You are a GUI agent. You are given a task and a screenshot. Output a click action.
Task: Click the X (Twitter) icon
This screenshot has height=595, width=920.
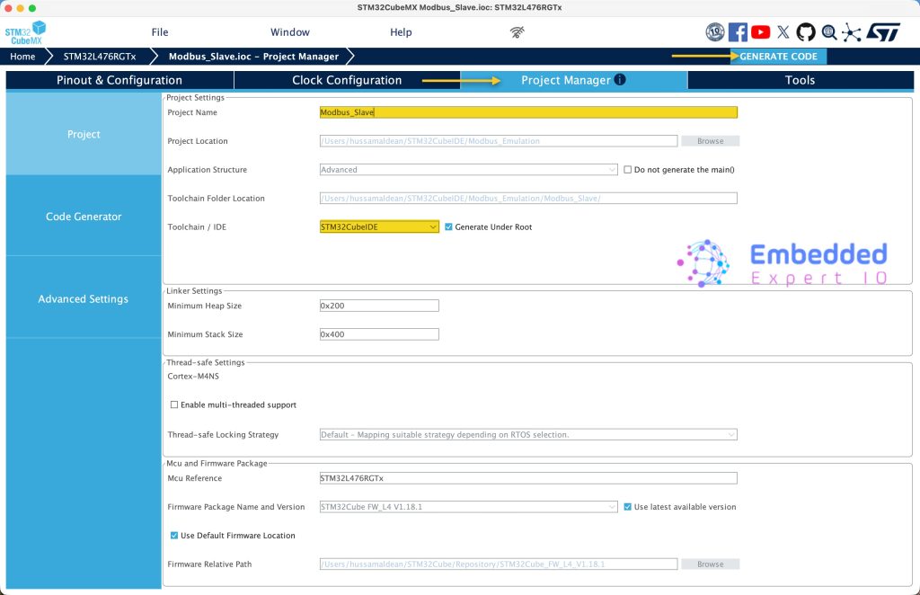(x=783, y=32)
